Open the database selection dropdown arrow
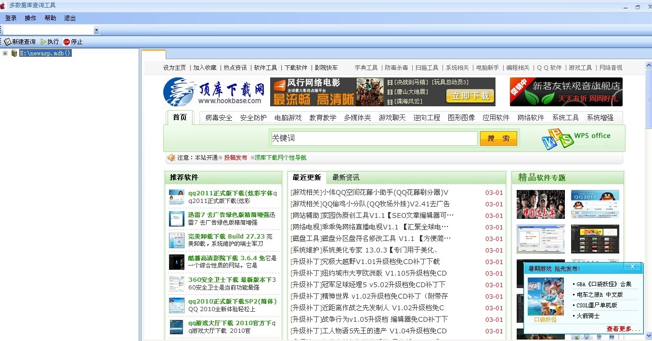 tap(96, 30)
